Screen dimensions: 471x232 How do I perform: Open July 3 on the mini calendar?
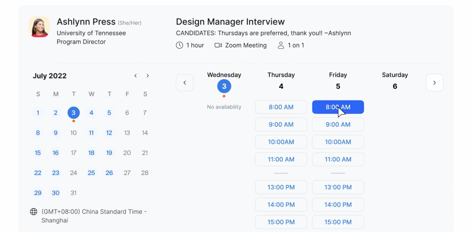(73, 113)
